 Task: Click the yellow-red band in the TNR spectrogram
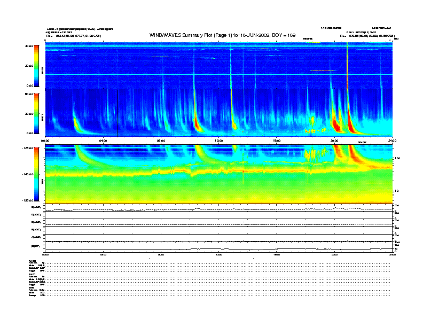point(218,171)
